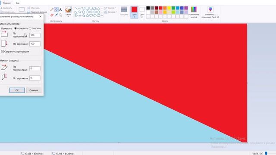Choose green from the color palette
This screenshot has width=276, height=155.
[173, 8]
